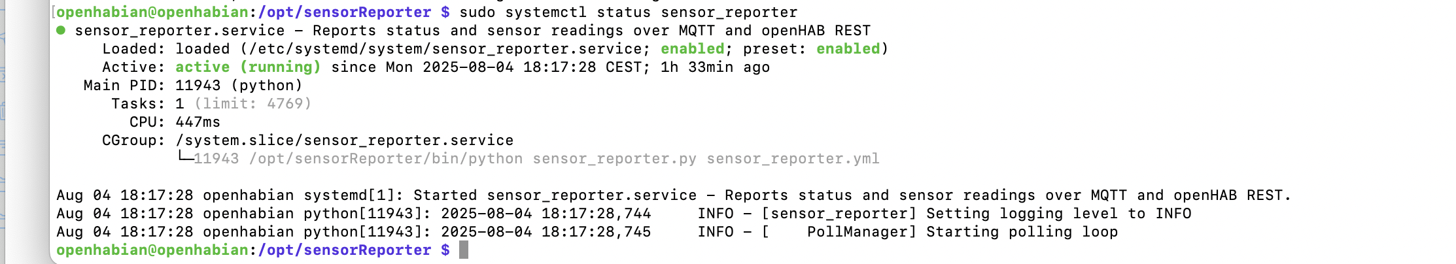The image size is (1456, 264).
Task: Click the purple '/opt/sensorReporter' path in the top prompt
Action: point(345,12)
